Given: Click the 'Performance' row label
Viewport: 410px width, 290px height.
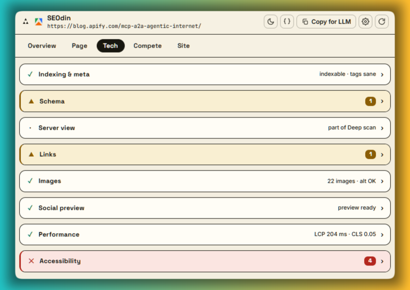Looking at the screenshot, I should point(59,234).
